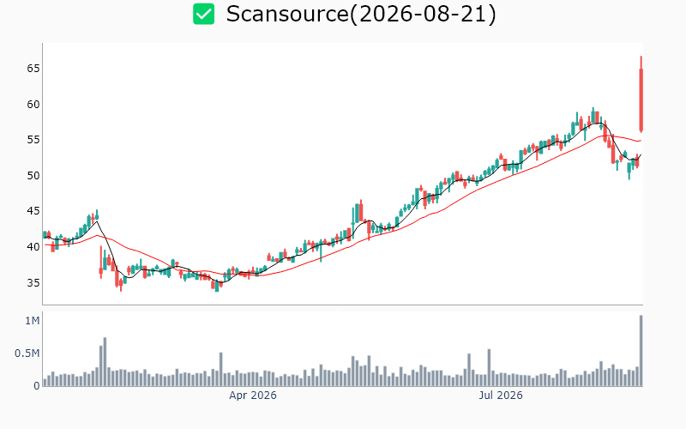686x429 pixels.
Task: Click the 40 price axis label
Action: 33,247
